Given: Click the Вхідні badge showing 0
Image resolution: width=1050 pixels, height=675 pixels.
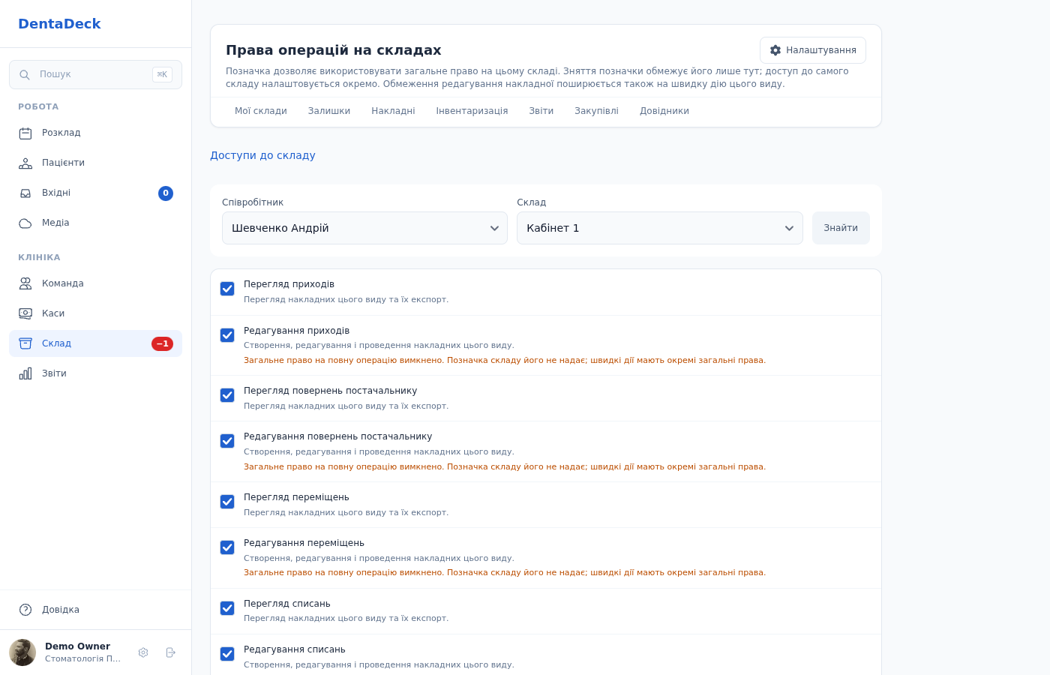Looking at the screenshot, I should pos(166,193).
